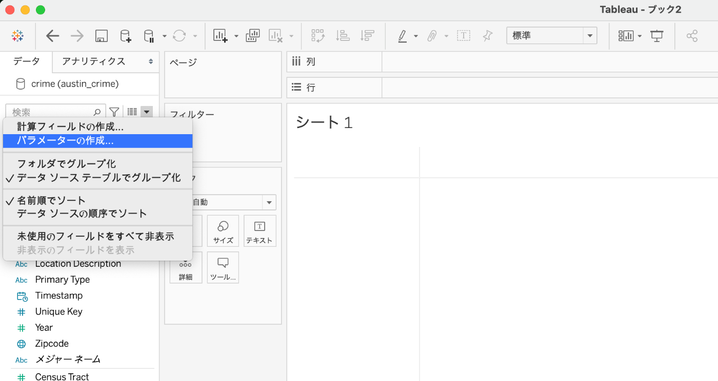Select the Year field

pos(44,327)
